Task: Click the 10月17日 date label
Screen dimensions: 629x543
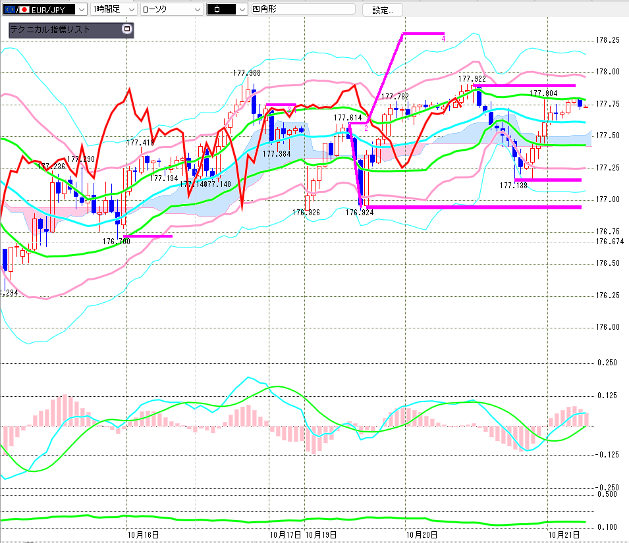Action: [x=285, y=534]
